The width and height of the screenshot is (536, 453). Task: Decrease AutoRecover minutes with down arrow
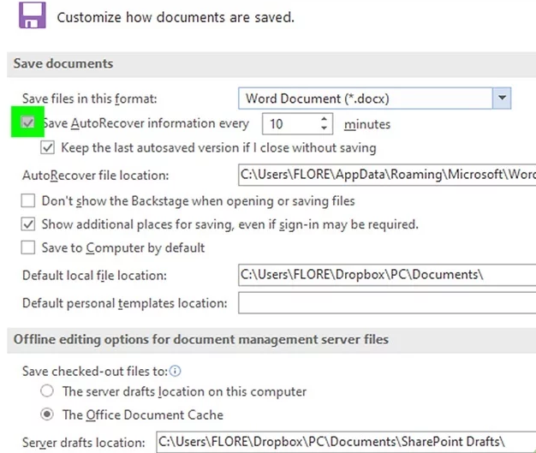[324, 128]
